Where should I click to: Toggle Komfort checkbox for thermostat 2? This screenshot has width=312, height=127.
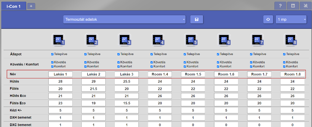coord(86,66)
